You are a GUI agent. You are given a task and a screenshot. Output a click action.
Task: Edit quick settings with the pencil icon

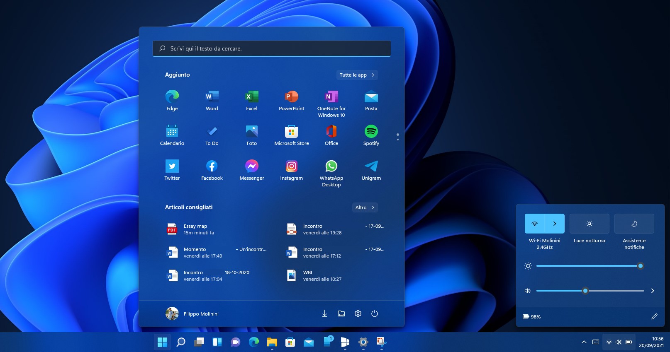click(x=654, y=316)
